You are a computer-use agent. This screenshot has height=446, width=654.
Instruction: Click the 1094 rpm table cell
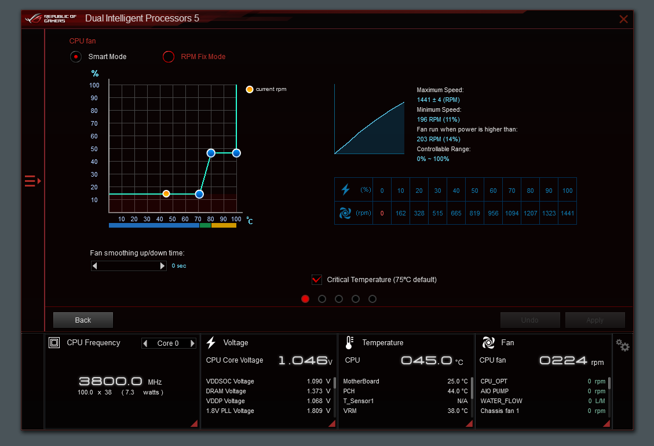click(x=511, y=213)
